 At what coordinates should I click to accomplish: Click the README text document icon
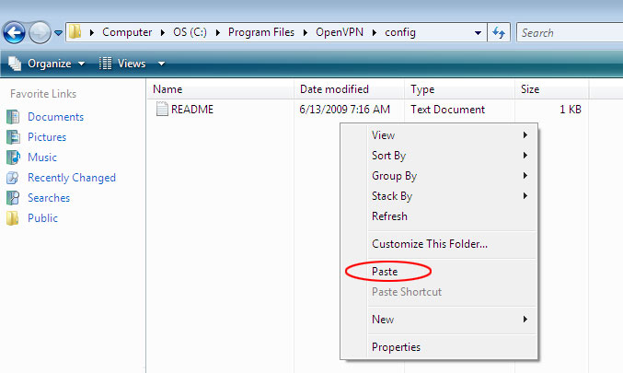click(162, 109)
